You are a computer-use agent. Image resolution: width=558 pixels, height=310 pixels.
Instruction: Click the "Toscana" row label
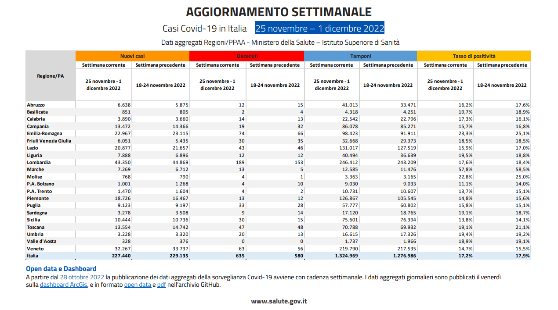(36, 227)
